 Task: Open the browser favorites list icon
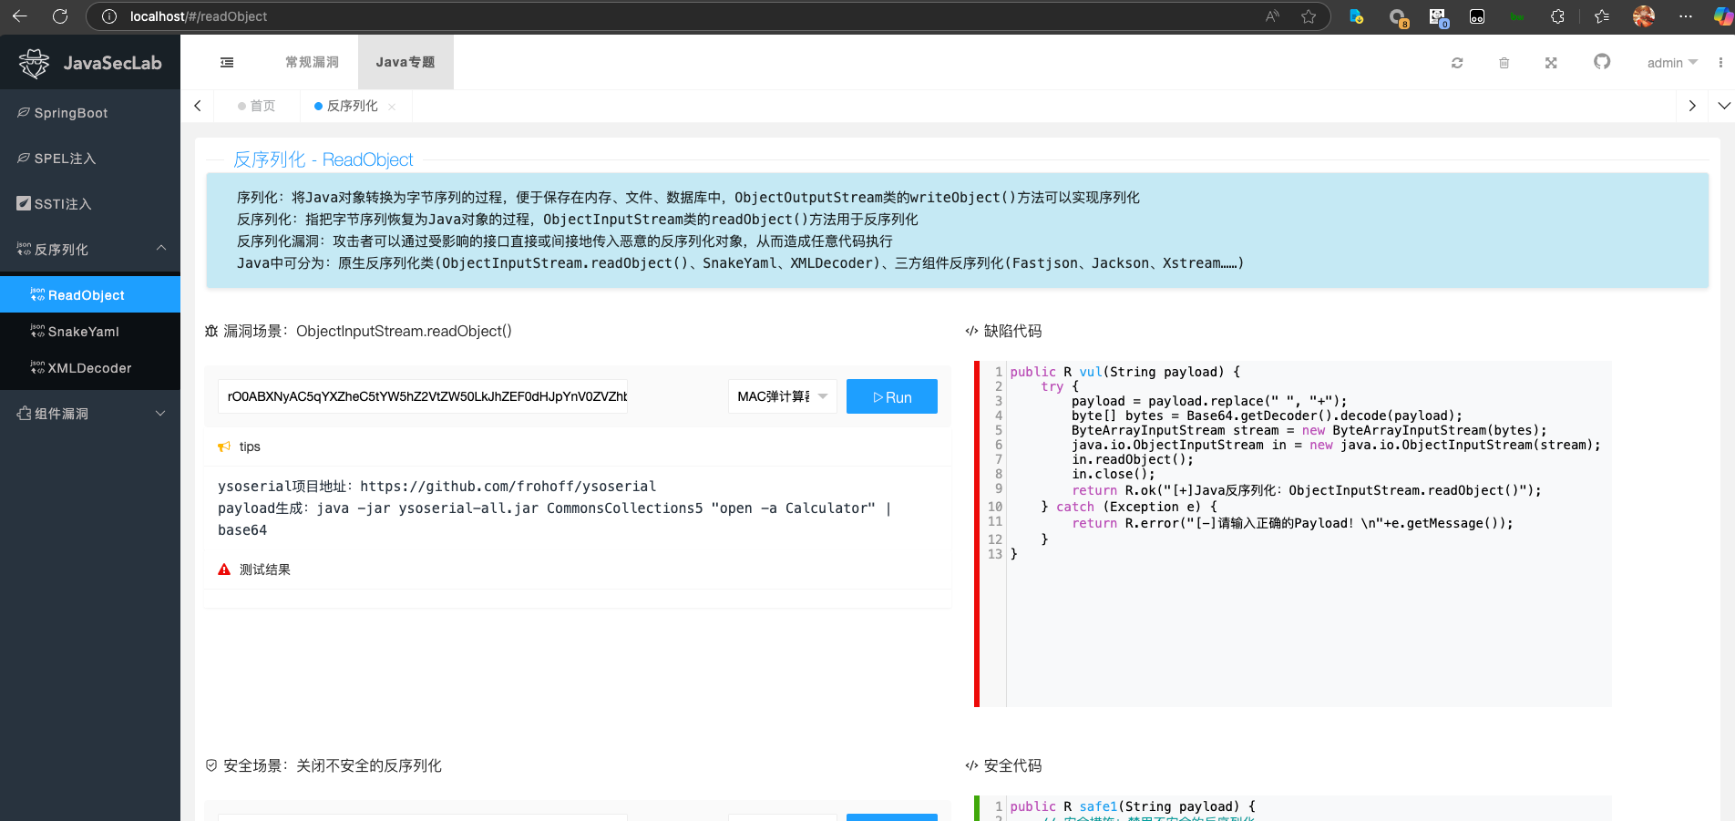click(x=1602, y=16)
